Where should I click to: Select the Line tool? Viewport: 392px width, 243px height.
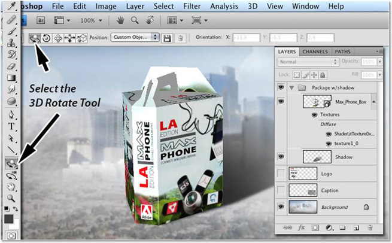click(x=11, y=150)
